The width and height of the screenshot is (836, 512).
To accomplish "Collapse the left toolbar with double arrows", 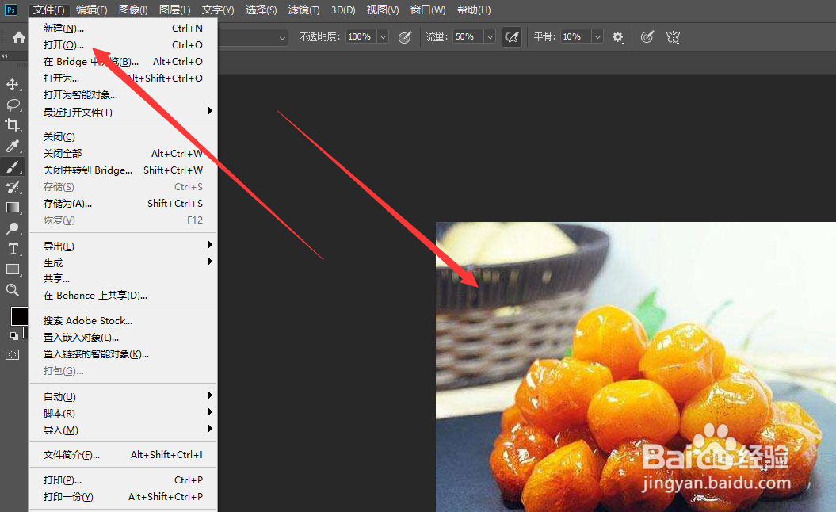I will click(7, 55).
